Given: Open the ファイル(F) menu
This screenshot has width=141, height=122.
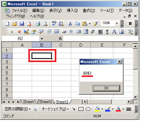Looking at the screenshot, I should pyautogui.click(x=20, y=11).
